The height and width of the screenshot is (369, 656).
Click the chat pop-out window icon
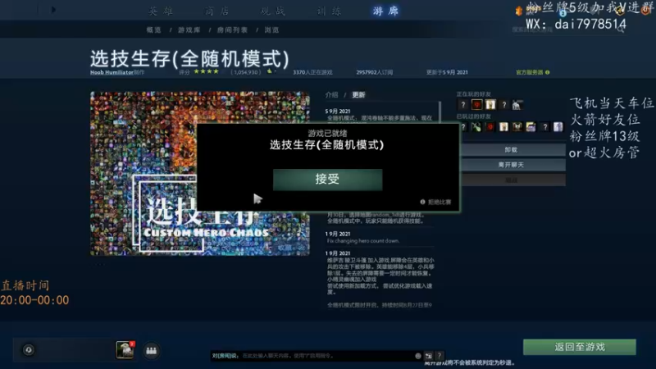click(429, 356)
